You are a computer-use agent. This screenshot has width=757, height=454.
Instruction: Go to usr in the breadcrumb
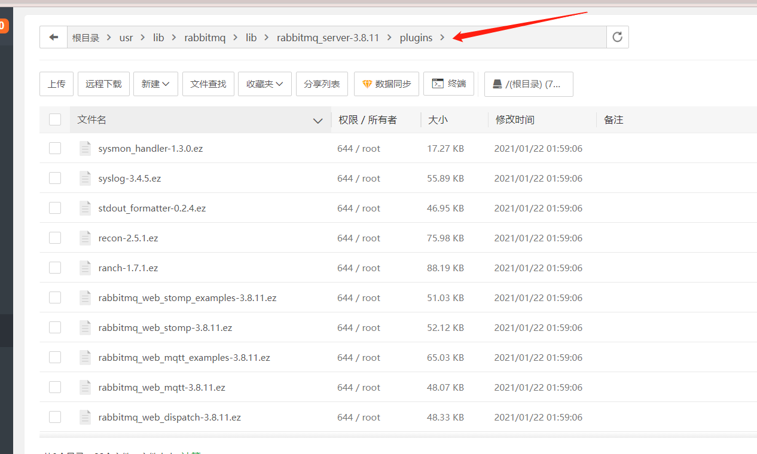126,38
